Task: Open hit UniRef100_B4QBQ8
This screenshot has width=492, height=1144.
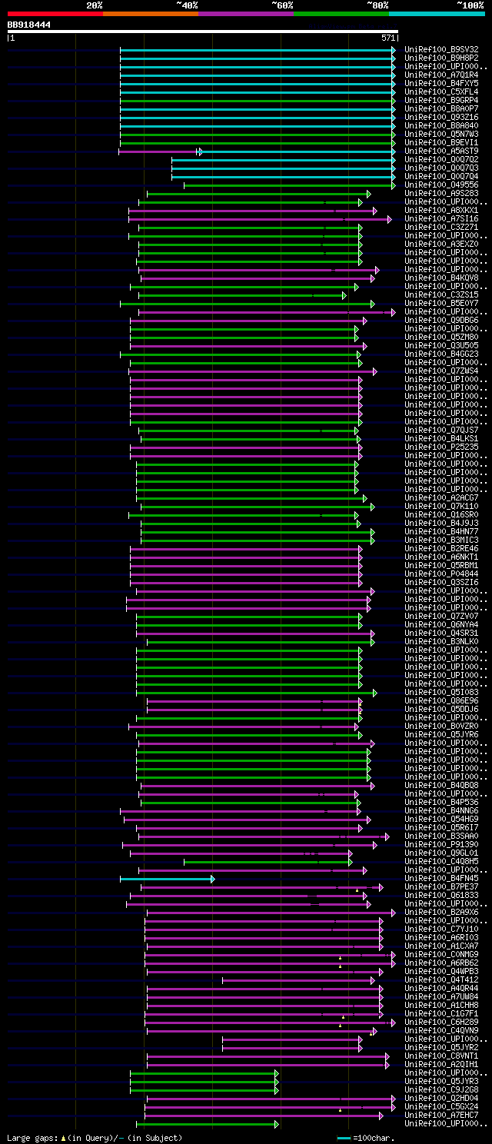Action: tap(441, 785)
